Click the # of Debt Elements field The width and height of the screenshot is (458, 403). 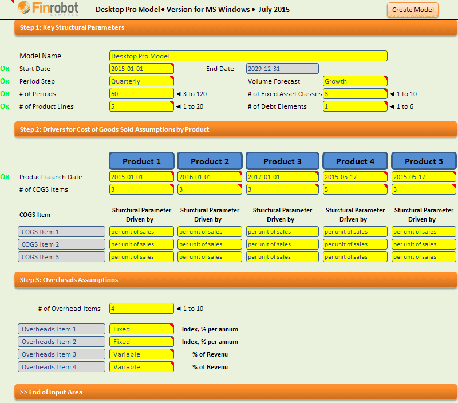[355, 106]
